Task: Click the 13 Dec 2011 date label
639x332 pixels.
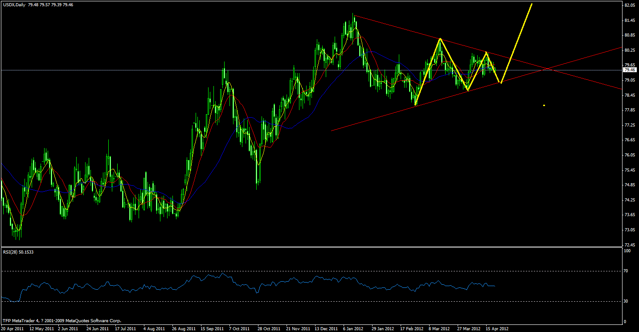Action: [325, 328]
